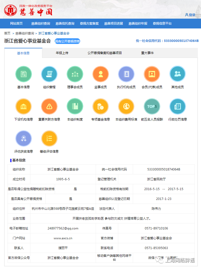Open 慈善信托查询 navigation item
The height and width of the screenshot is (269, 201).
(65, 24)
